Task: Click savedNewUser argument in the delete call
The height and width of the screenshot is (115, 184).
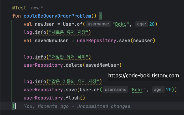Action: pyautogui.click(x=102, y=65)
